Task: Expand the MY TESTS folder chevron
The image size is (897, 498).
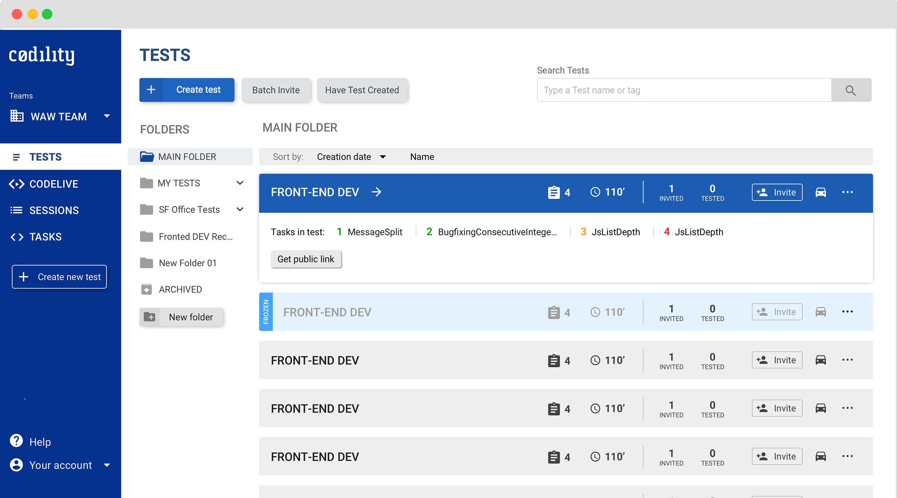Action: click(x=240, y=183)
